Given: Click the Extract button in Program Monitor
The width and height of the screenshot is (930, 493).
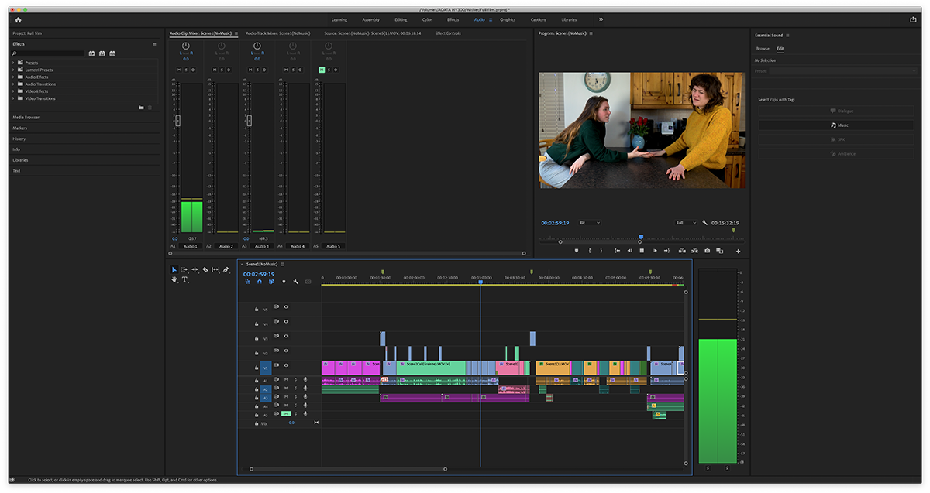Looking at the screenshot, I should pos(694,251).
